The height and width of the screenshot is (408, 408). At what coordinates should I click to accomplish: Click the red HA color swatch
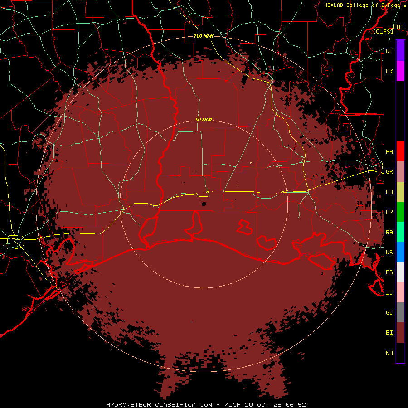[400, 151]
